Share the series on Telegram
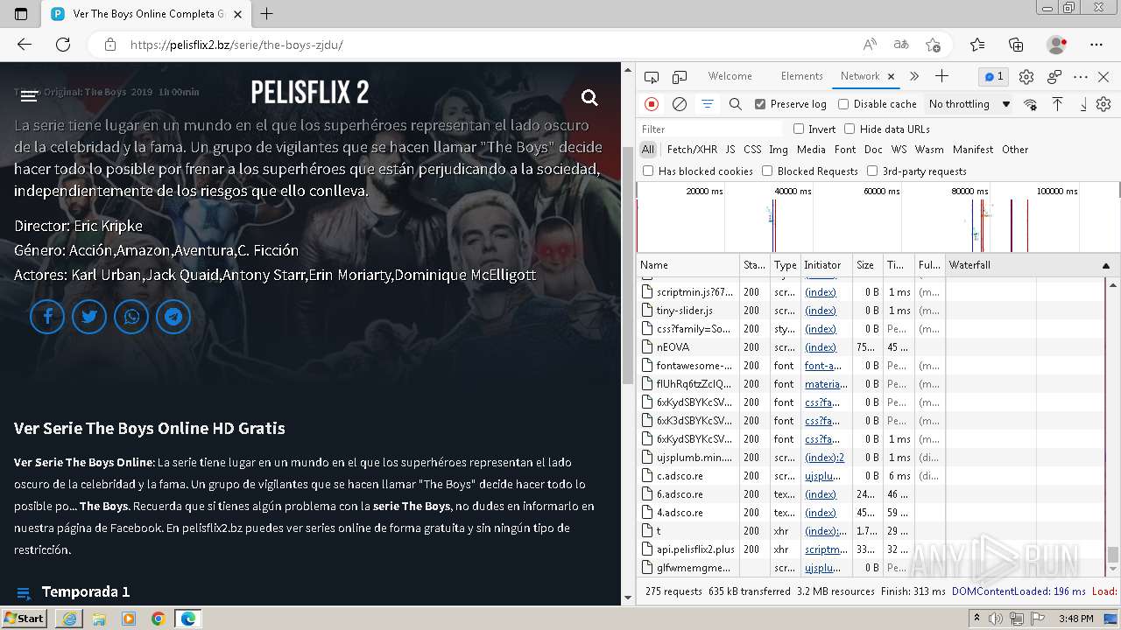Viewport: 1121px width, 630px height. coord(173,317)
